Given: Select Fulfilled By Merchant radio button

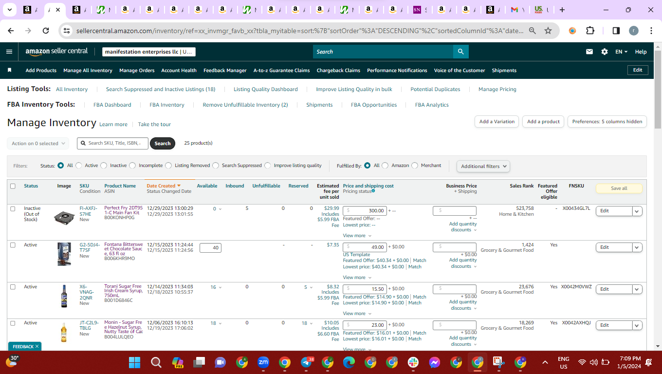Looking at the screenshot, I should click(x=415, y=166).
